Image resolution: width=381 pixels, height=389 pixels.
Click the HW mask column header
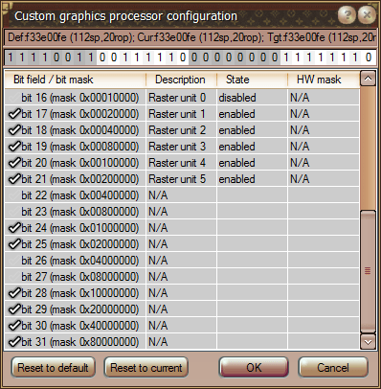(324, 80)
